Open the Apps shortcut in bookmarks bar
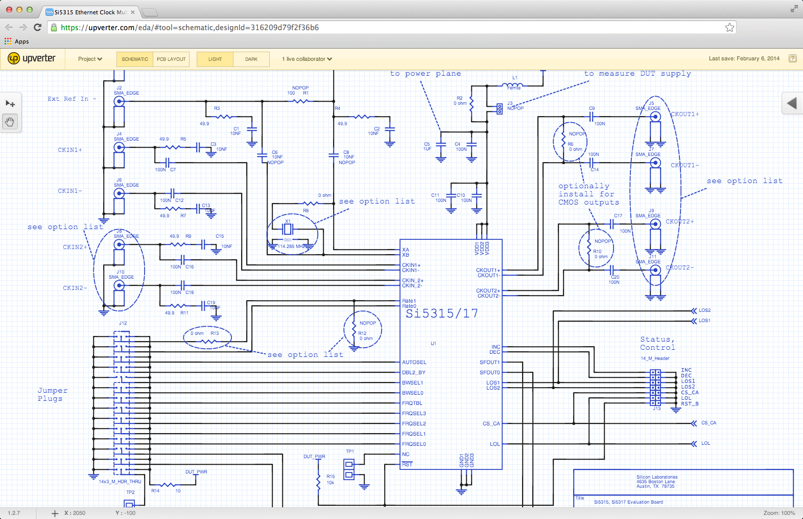803x519 pixels. click(x=17, y=41)
